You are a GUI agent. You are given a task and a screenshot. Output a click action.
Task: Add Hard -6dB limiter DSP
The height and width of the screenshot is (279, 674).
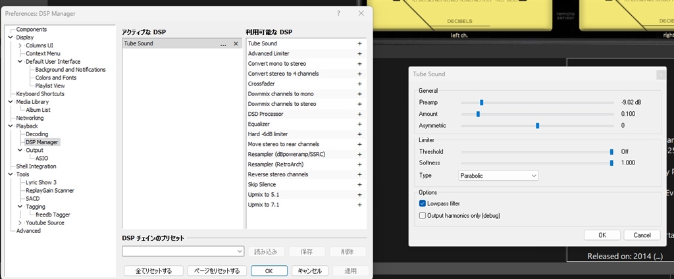[359, 134]
